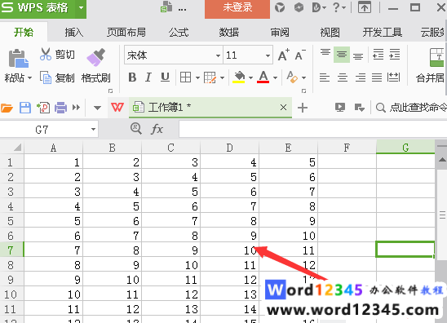Click the Select All corner triangle
This screenshot has height=323, width=447.
point(17,148)
